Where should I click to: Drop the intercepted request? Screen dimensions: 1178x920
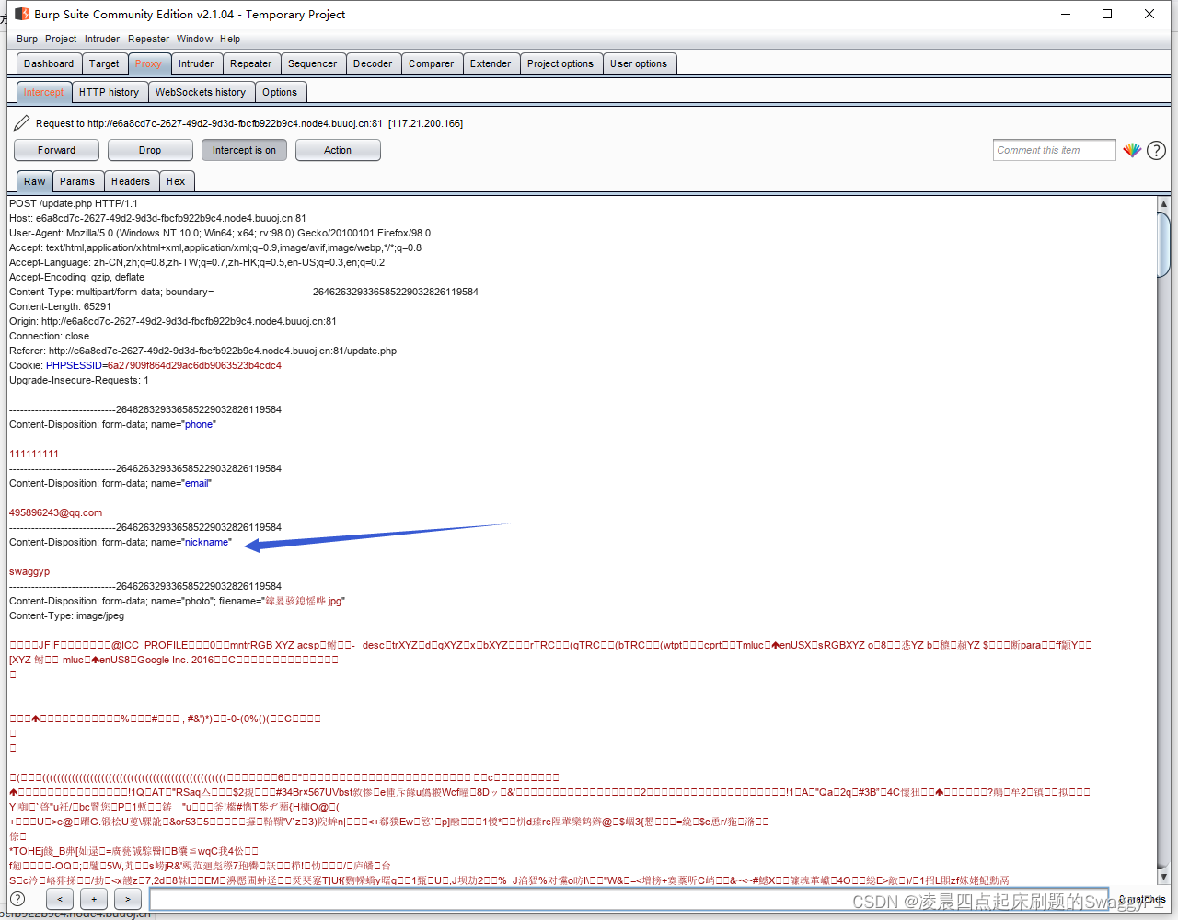pyautogui.click(x=150, y=150)
